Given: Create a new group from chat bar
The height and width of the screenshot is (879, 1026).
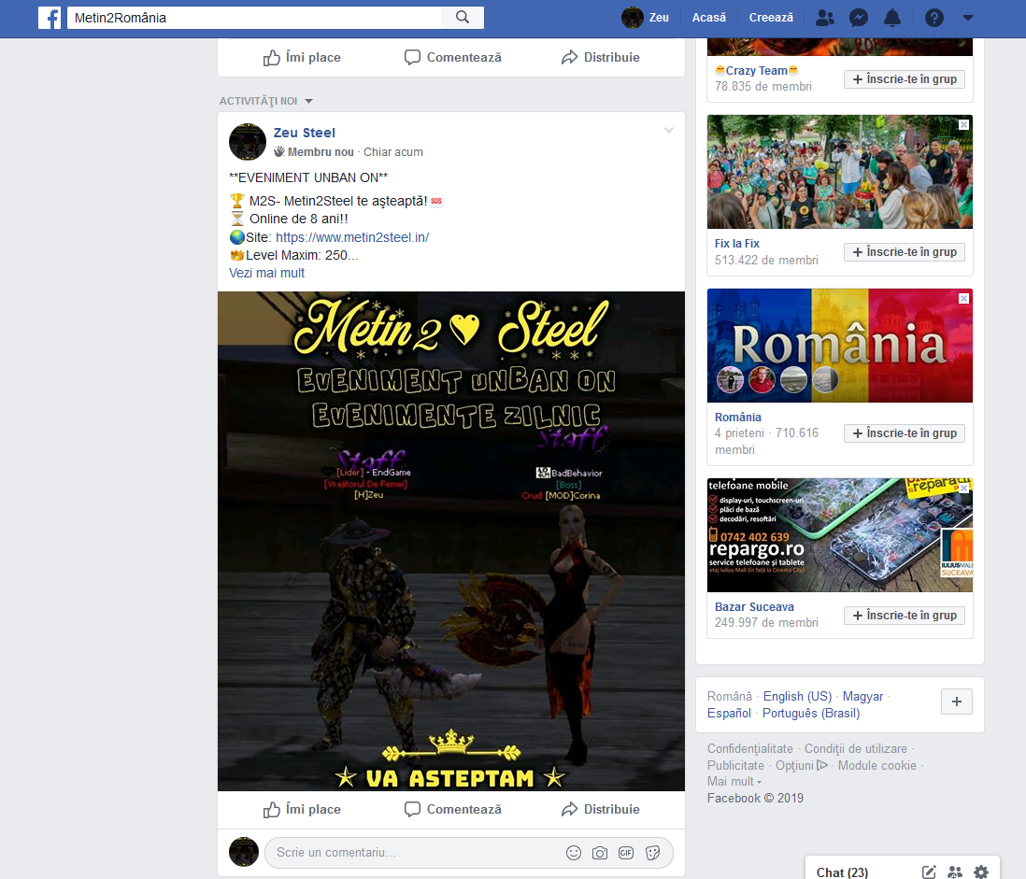Looking at the screenshot, I should (955, 872).
